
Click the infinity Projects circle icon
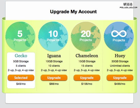[119, 37]
